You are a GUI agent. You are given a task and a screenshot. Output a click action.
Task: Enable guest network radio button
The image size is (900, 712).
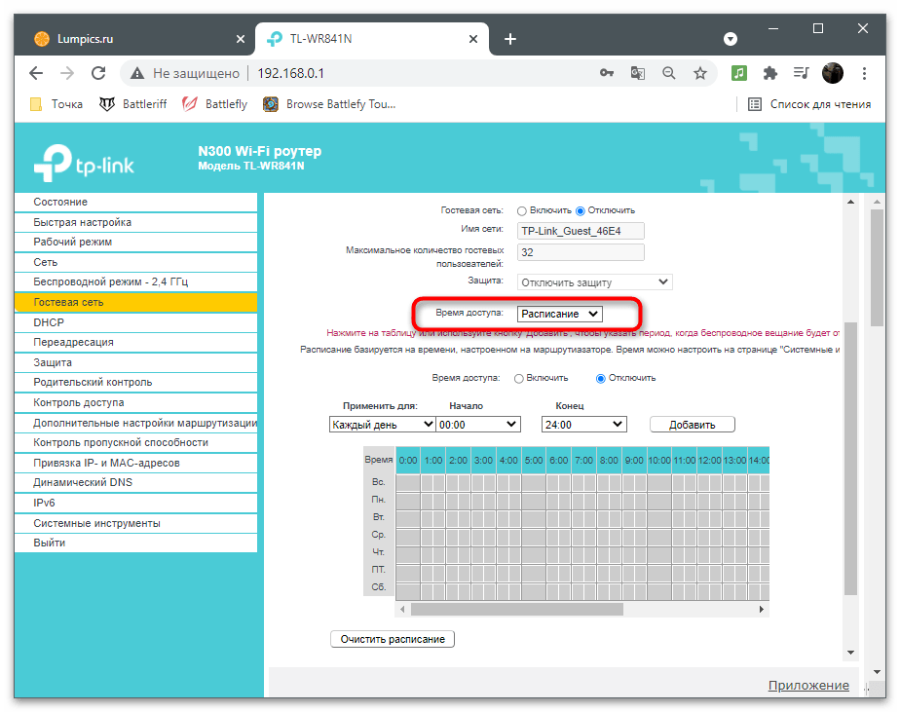coord(522,210)
